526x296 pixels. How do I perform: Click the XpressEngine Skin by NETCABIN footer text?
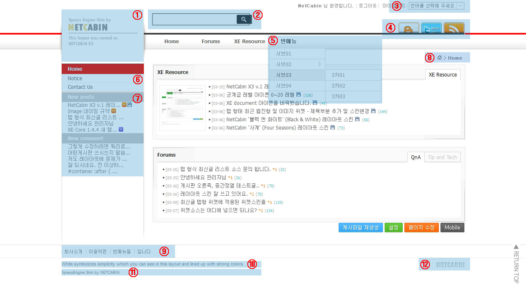[90, 272]
